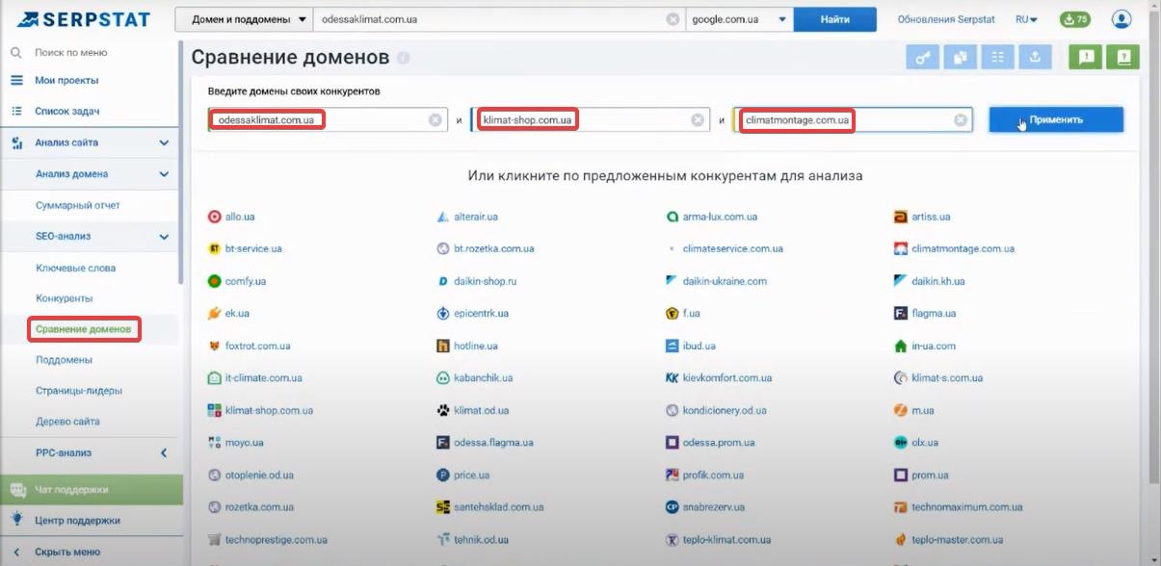Open Суммарный отчет in sidebar
Viewport: 1161px width, 566px height.
pyautogui.click(x=78, y=206)
